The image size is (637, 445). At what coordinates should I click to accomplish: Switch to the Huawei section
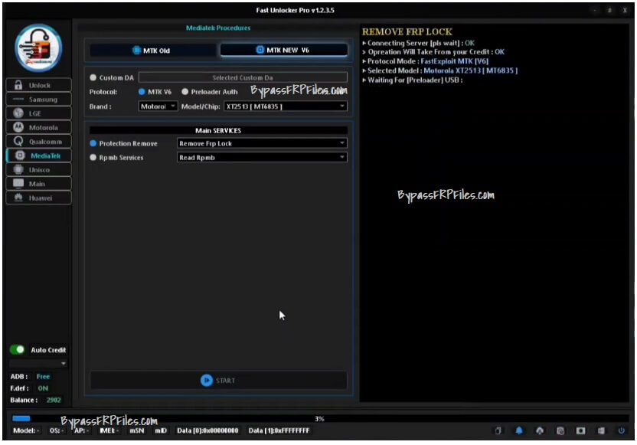(38, 198)
